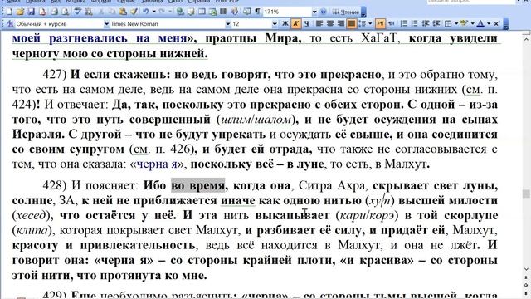Click the Select Browse Object button
The height and width of the screenshot is (299, 531).
coord(526,285)
